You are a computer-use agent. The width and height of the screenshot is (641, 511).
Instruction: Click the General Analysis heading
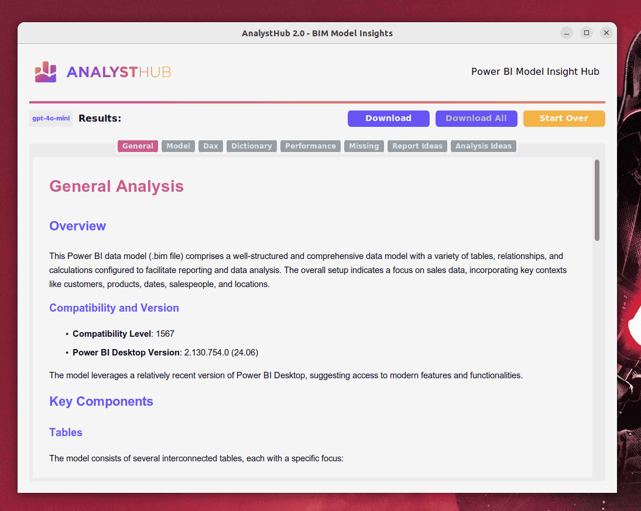click(116, 187)
